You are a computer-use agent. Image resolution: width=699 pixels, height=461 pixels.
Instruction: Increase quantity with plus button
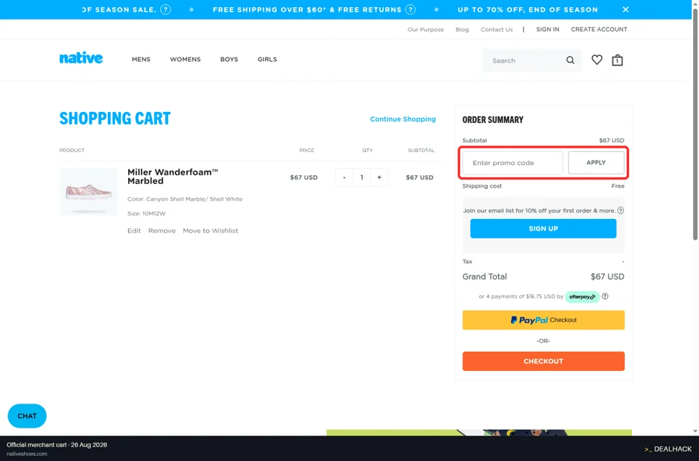pos(379,177)
